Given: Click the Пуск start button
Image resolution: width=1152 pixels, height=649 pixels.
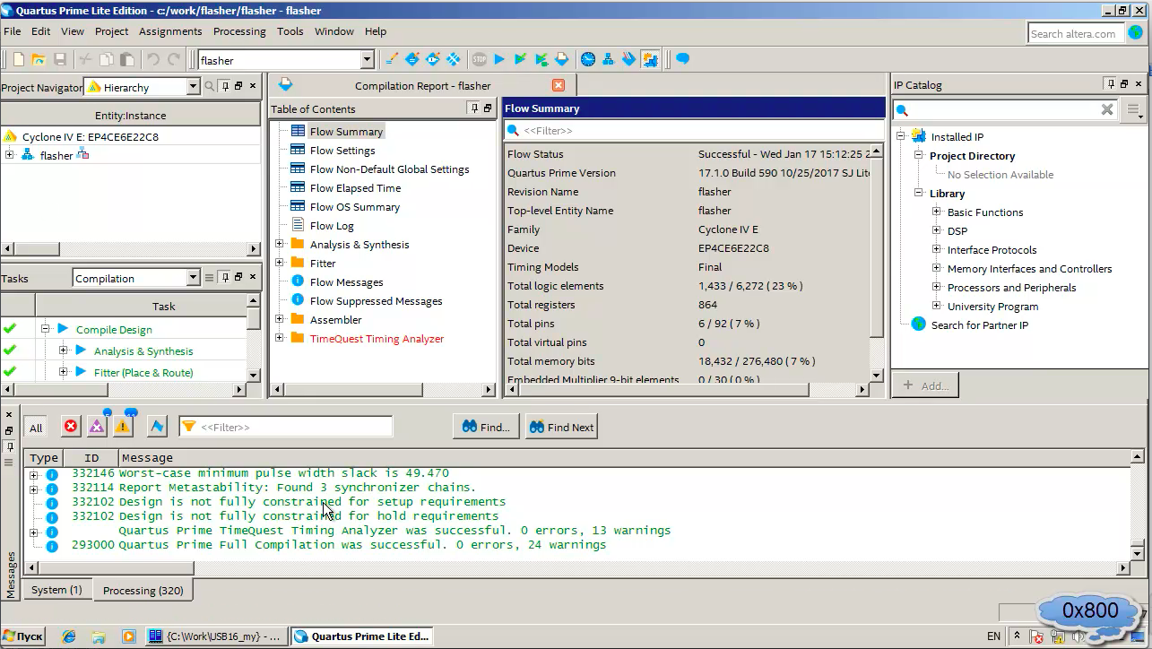Looking at the screenshot, I should coord(23,636).
